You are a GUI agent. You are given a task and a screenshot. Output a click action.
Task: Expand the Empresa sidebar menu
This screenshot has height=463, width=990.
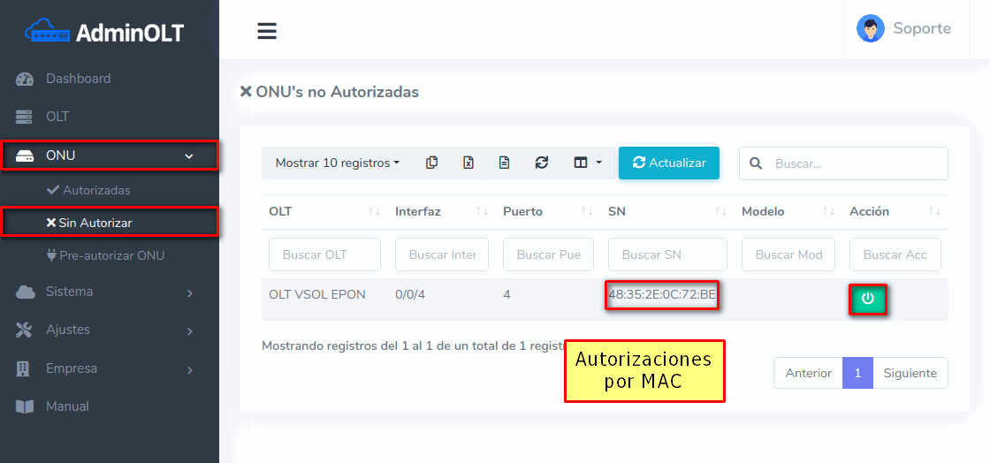click(106, 368)
